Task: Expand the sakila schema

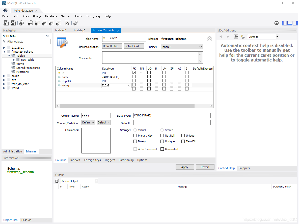Action: 4,76
